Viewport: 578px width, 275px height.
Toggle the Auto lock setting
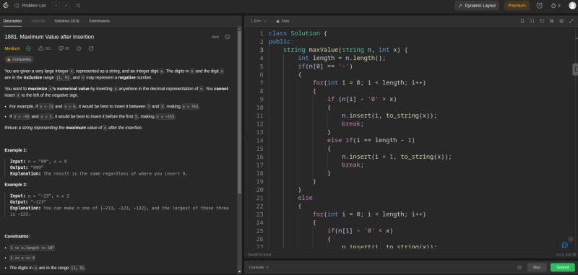click(282, 21)
